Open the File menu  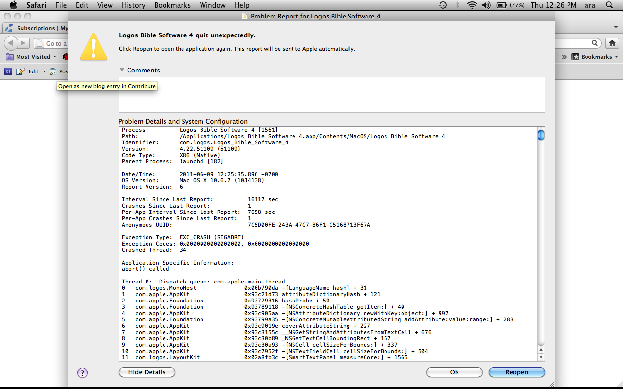coord(61,5)
